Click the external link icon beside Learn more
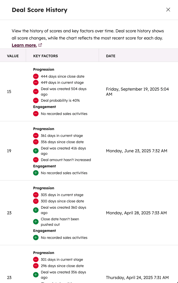Screen dimensions: 178x283 [x=40, y=45]
